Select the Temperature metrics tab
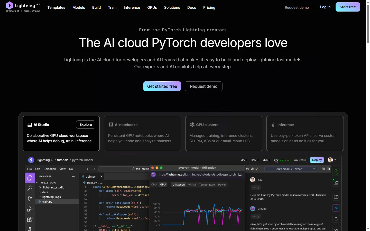Image resolution: width=370 pixels, height=231 pixels. pos(207,185)
